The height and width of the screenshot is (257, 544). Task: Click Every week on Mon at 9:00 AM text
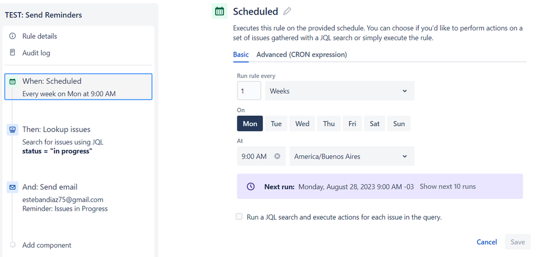(69, 93)
